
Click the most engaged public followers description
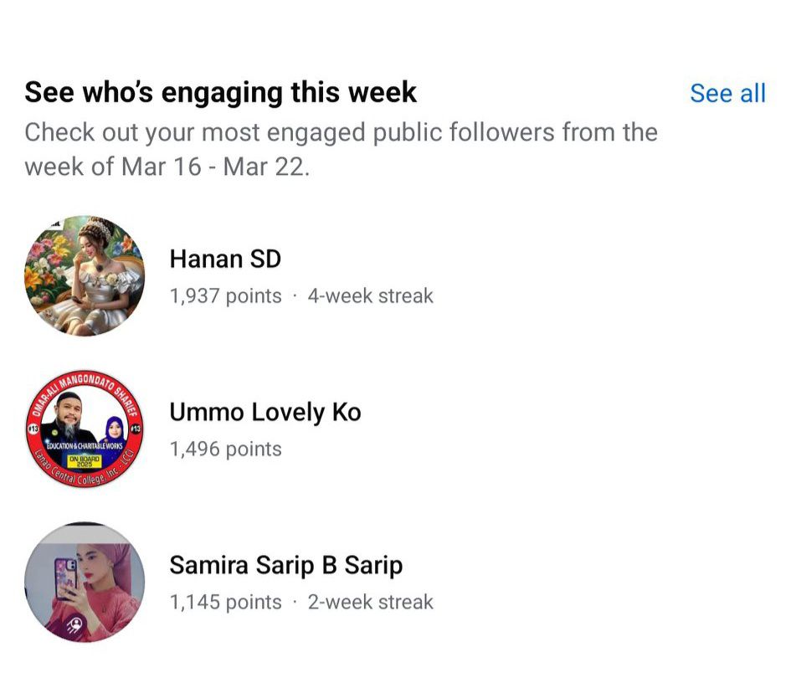[x=341, y=150]
